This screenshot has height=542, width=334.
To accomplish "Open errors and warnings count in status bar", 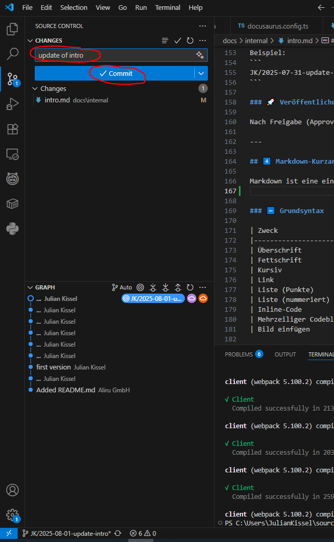I will [x=143, y=533].
